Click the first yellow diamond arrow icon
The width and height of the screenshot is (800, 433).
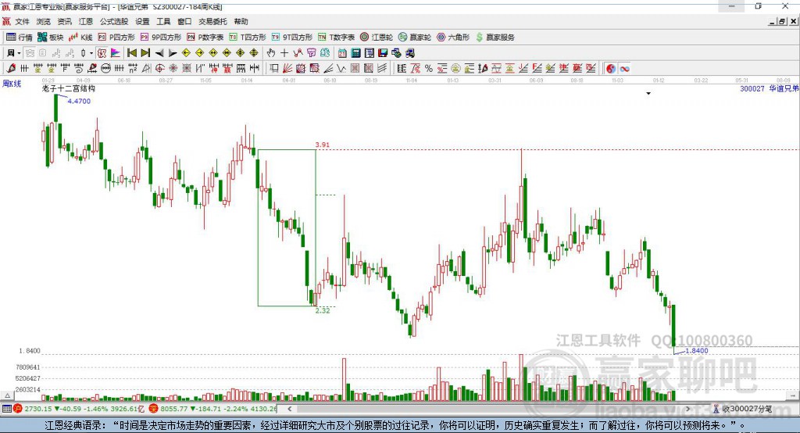[x=186, y=53]
